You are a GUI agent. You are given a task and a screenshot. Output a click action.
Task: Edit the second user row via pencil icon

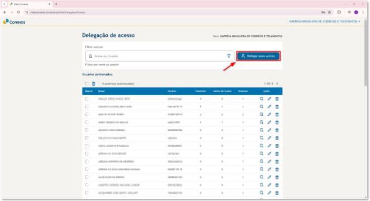(269, 106)
